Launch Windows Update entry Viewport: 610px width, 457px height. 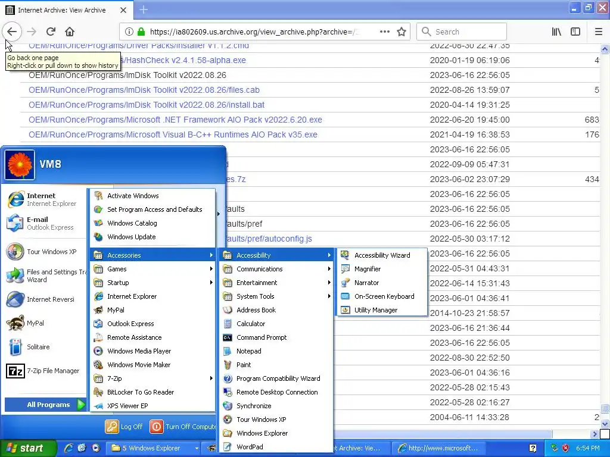pyautogui.click(x=152, y=237)
